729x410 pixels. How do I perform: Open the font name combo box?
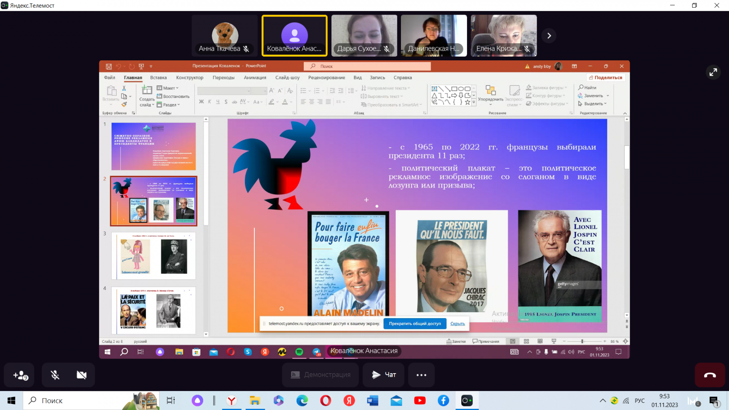[x=224, y=91]
